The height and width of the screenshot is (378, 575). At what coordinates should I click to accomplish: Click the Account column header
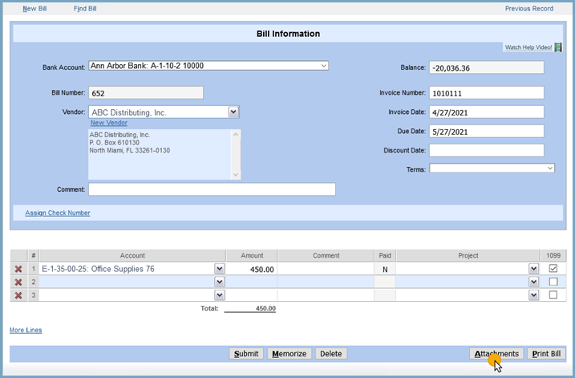pos(132,255)
